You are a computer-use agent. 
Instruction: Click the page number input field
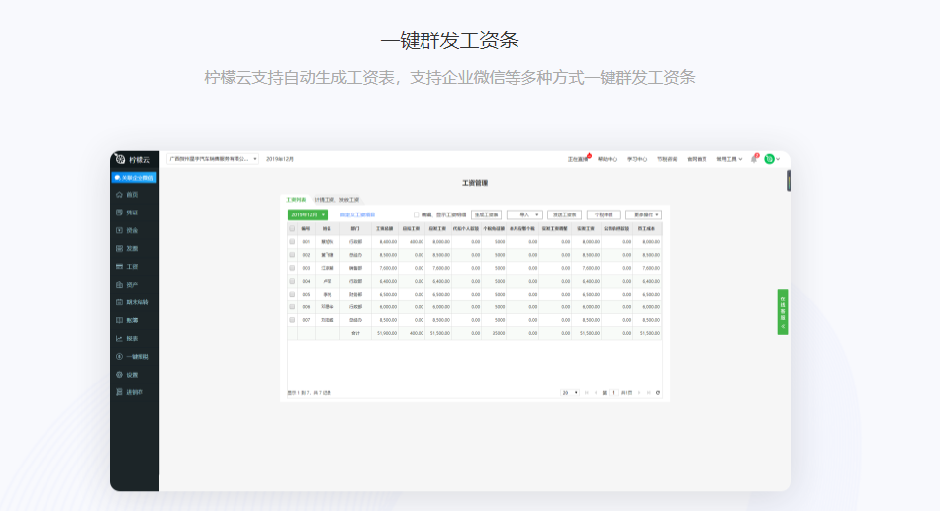(x=613, y=393)
